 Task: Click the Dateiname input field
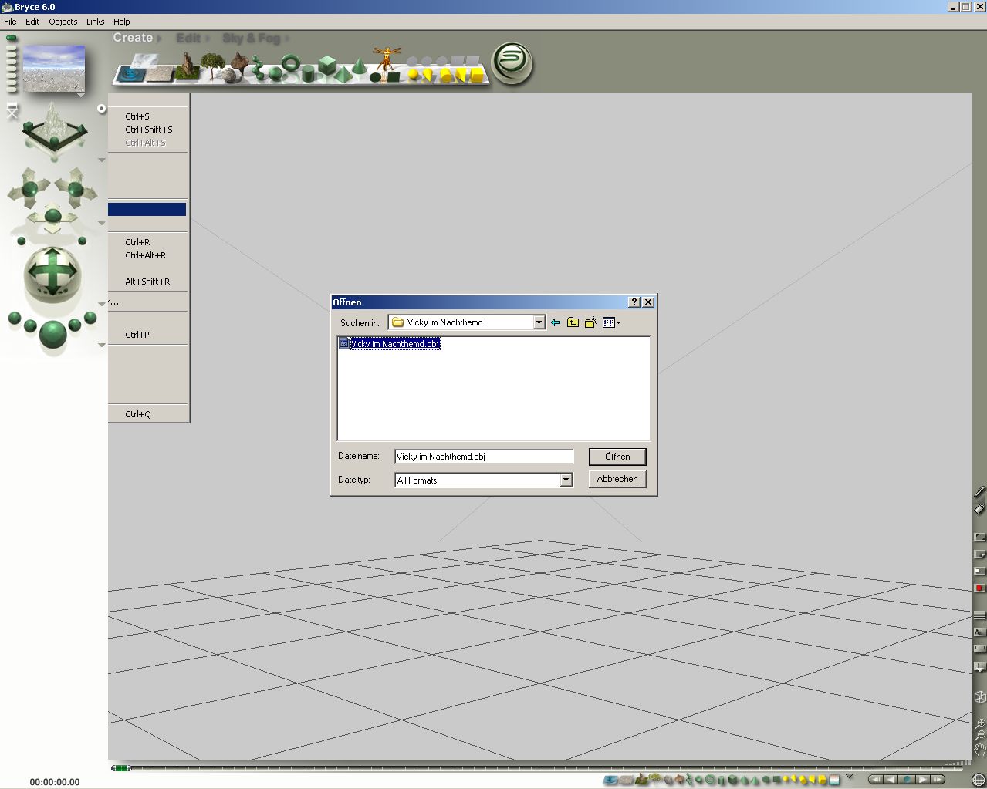(x=484, y=457)
